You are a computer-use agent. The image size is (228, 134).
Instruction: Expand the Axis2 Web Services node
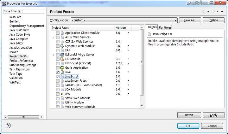coord(54,38)
